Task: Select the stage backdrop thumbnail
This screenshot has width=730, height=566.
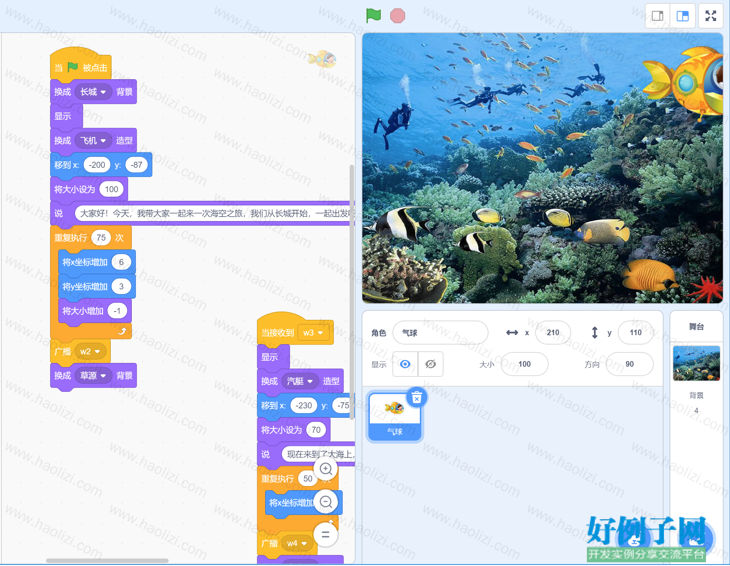Action: click(x=696, y=363)
